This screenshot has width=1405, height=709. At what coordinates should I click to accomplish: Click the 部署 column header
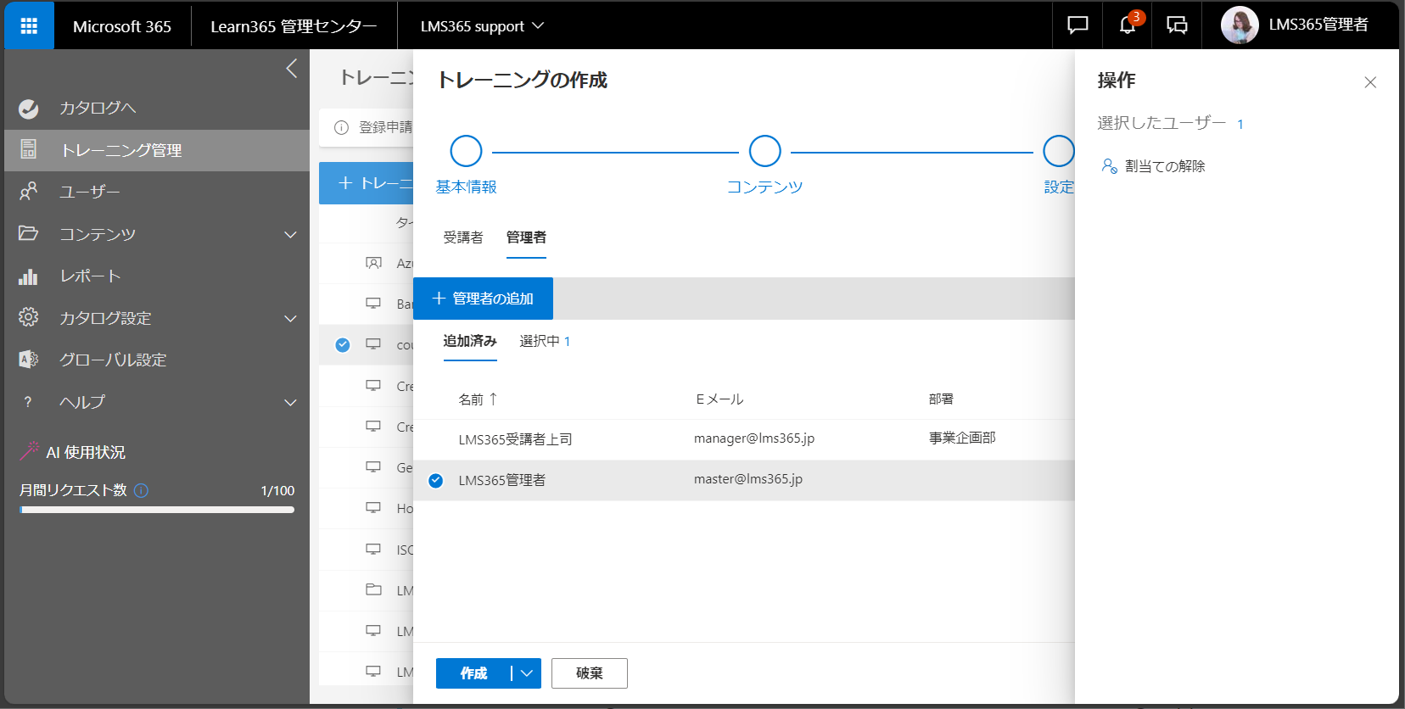pos(941,399)
